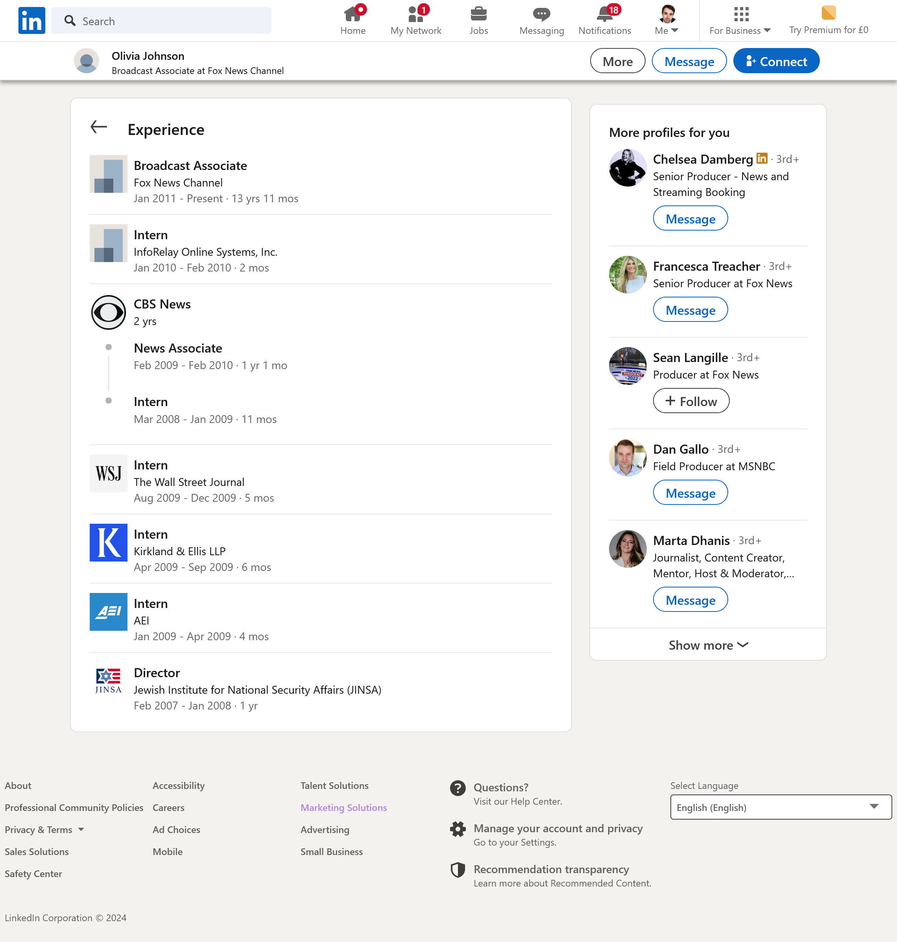897x942 pixels.
Task: Click the AEI company logo
Action: point(109,612)
